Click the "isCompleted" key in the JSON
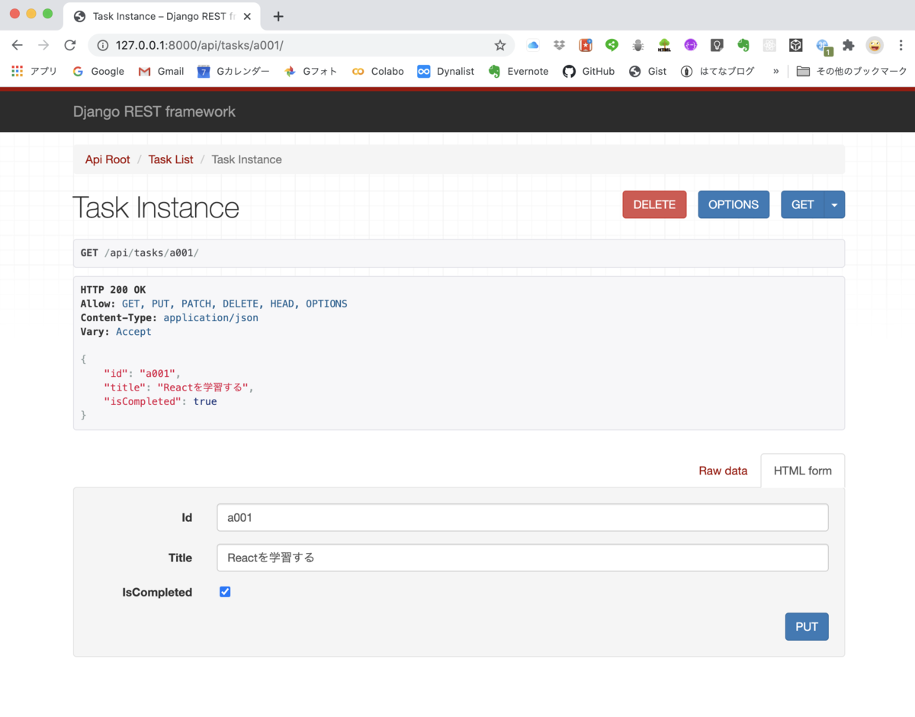Viewport: 915px width, 717px height. point(143,401)
